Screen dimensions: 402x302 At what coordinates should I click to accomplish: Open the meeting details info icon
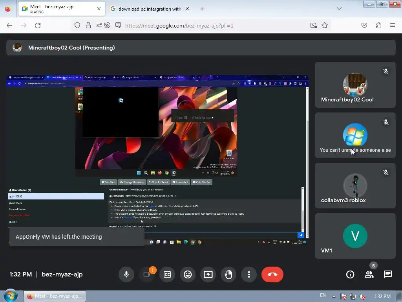pos(350,274)
